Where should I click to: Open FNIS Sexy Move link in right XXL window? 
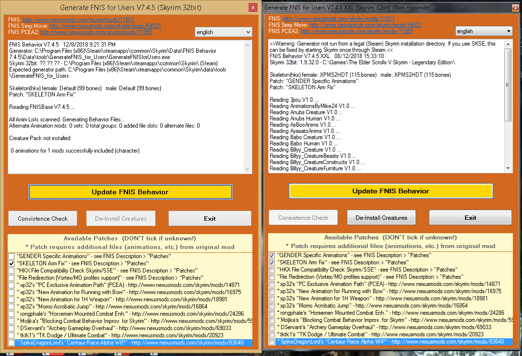(x=366, y=25)
